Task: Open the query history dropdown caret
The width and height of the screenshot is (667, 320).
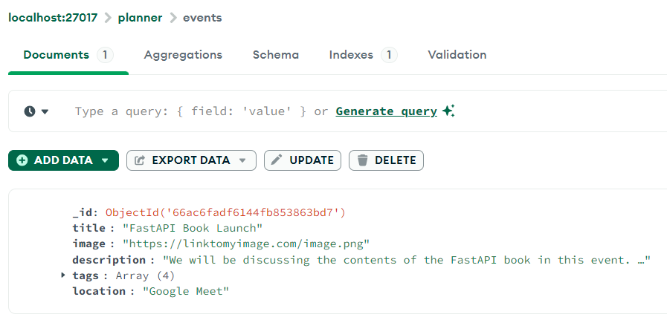Action: pyautogui.click(x=45, y=111)
